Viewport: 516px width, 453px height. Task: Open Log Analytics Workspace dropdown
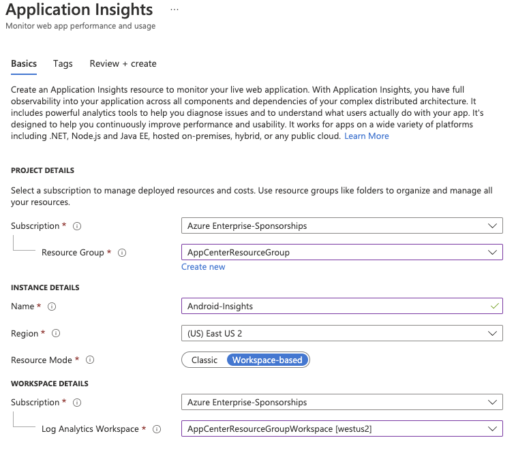pyautogui.click(x=342, y=428)
